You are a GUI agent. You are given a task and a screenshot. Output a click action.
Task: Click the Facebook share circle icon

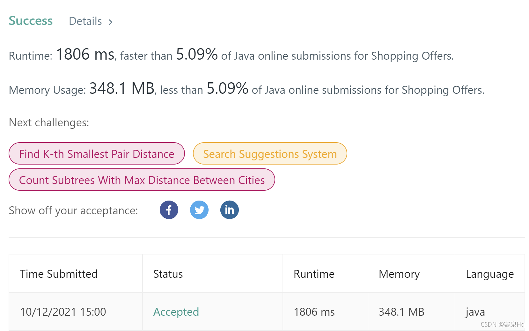point(169,210)
